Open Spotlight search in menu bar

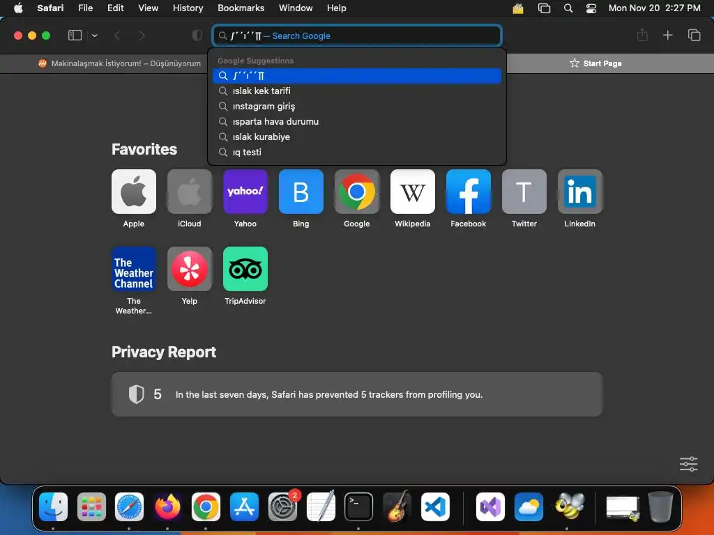tap(568, 8)
